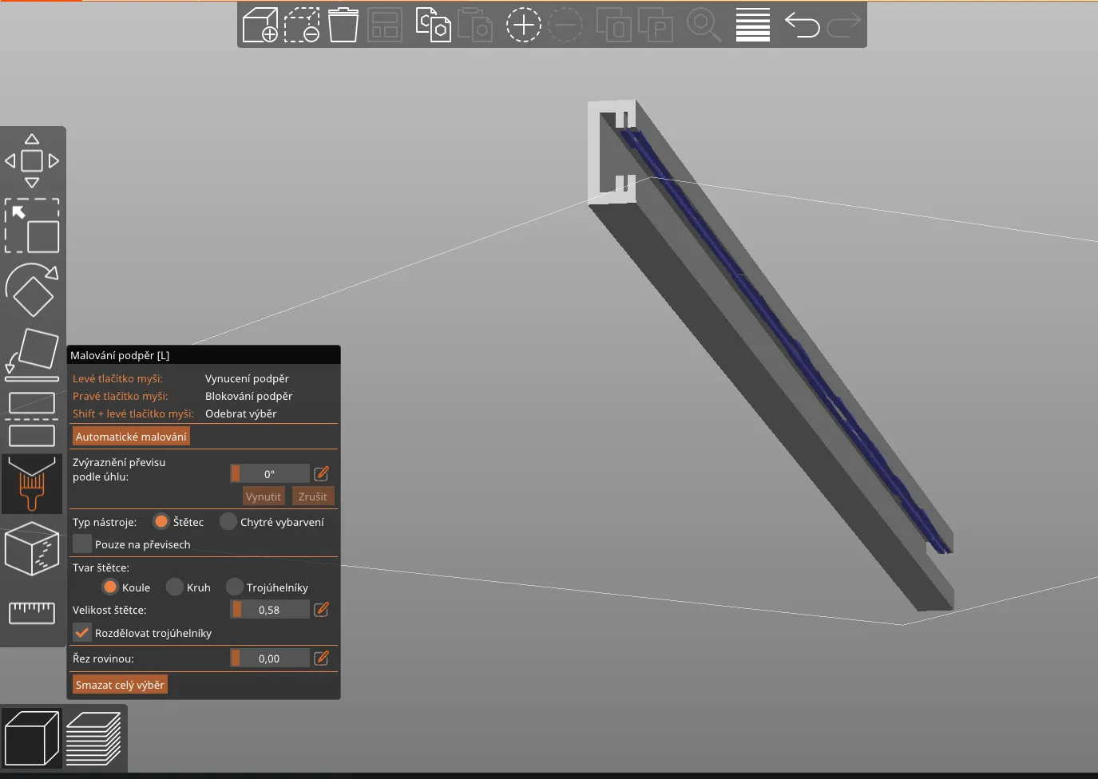Click the Split to parts icon
Viewport: 1098px width, 779px height.
[656, 25]
